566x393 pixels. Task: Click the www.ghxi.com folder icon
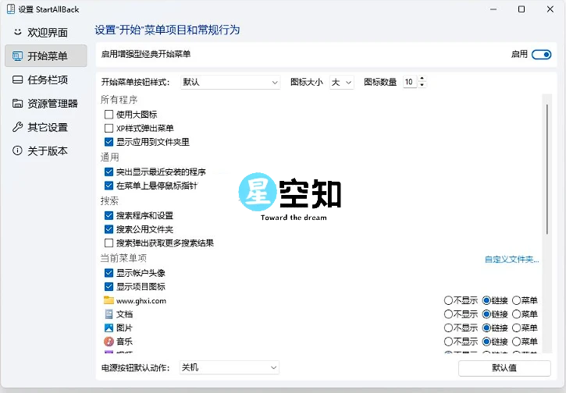[109, 300]
